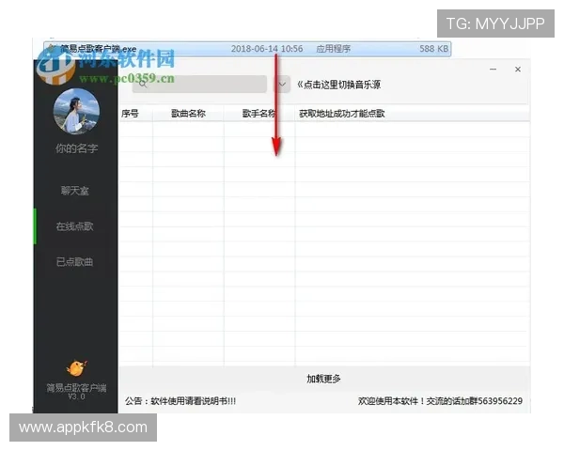564x451 pixels.
Task: Click the orange bird logo icon
Action: (77, 368)
